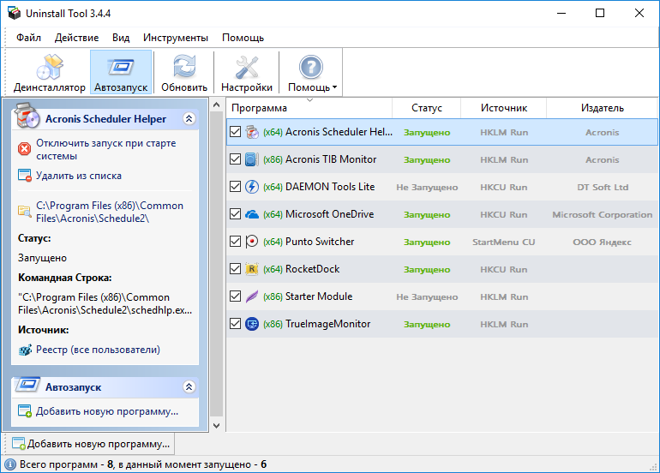Select DAEMON Tools Lite name text
660x473 pixels.
(x=330, y=187)
